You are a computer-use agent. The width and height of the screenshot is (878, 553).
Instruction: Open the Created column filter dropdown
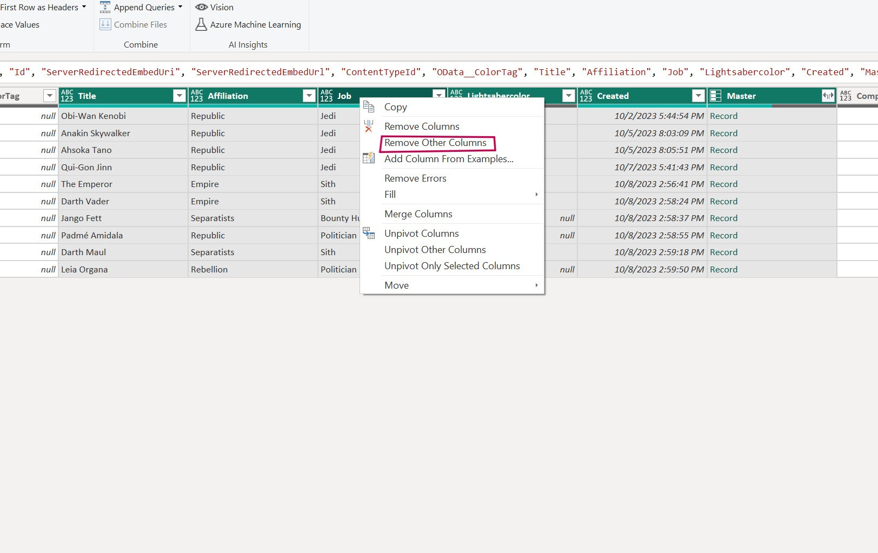coord(699,96)
